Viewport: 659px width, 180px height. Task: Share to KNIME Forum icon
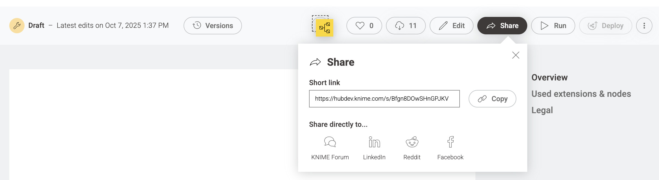(330, 142)
